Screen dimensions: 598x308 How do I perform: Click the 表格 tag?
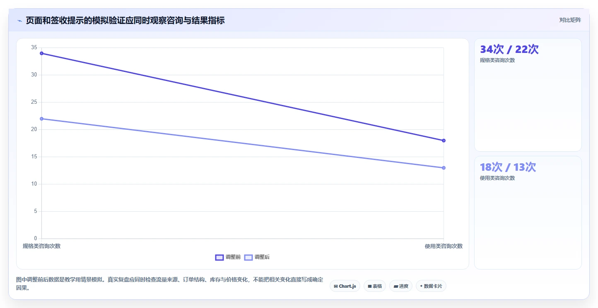[x=375, y=286]
